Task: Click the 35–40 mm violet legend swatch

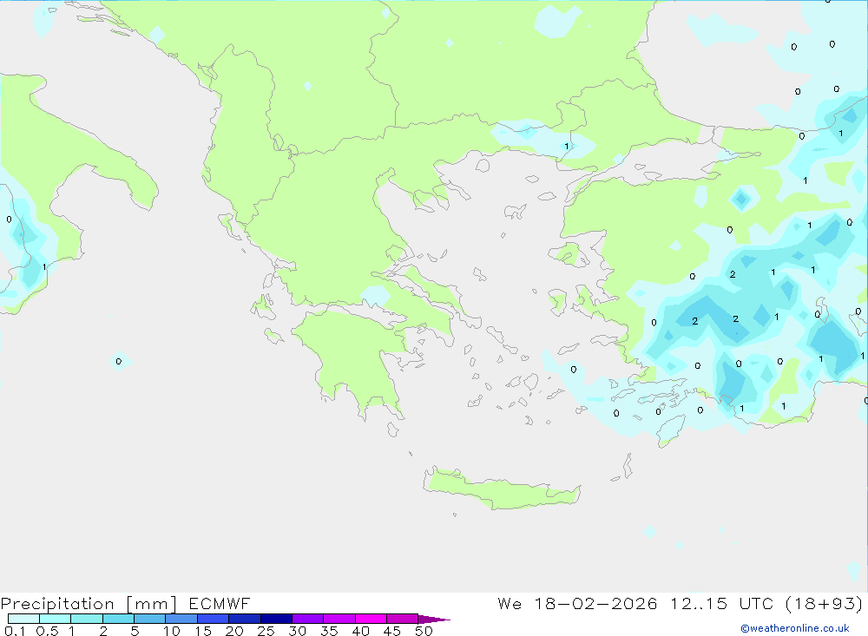Action: coord(339,619)
